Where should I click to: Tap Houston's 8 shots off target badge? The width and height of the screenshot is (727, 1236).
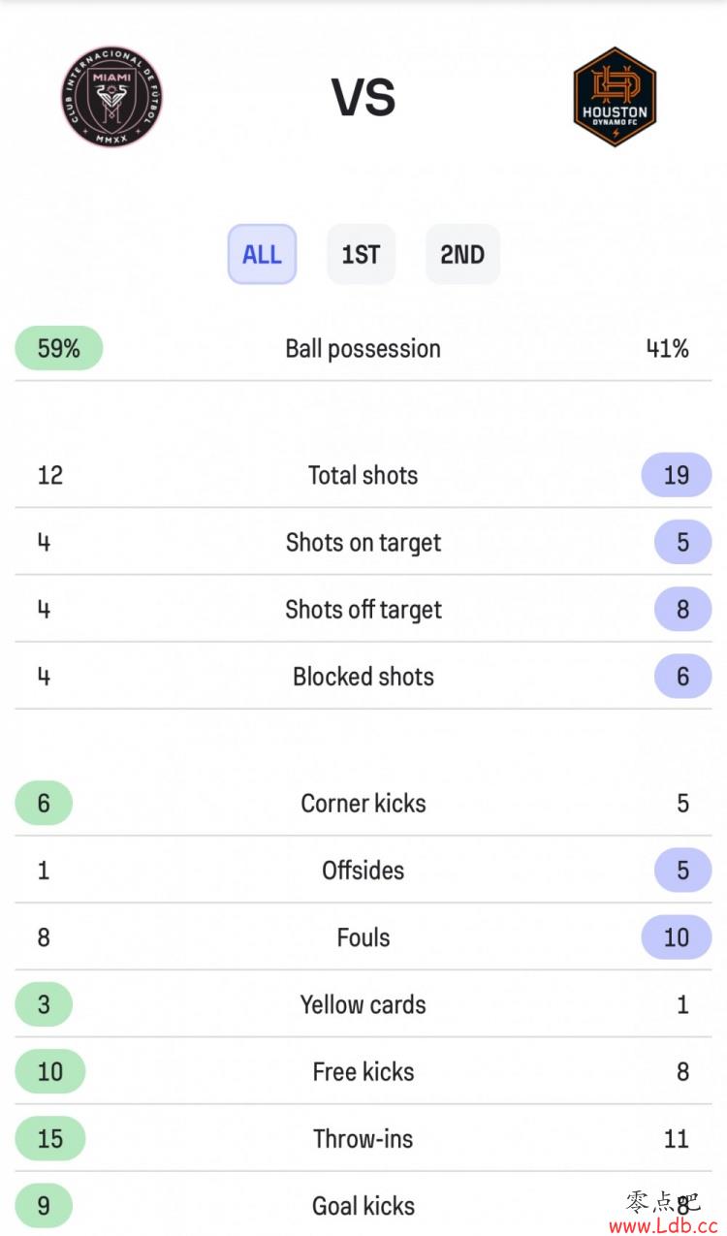(682, 609)
